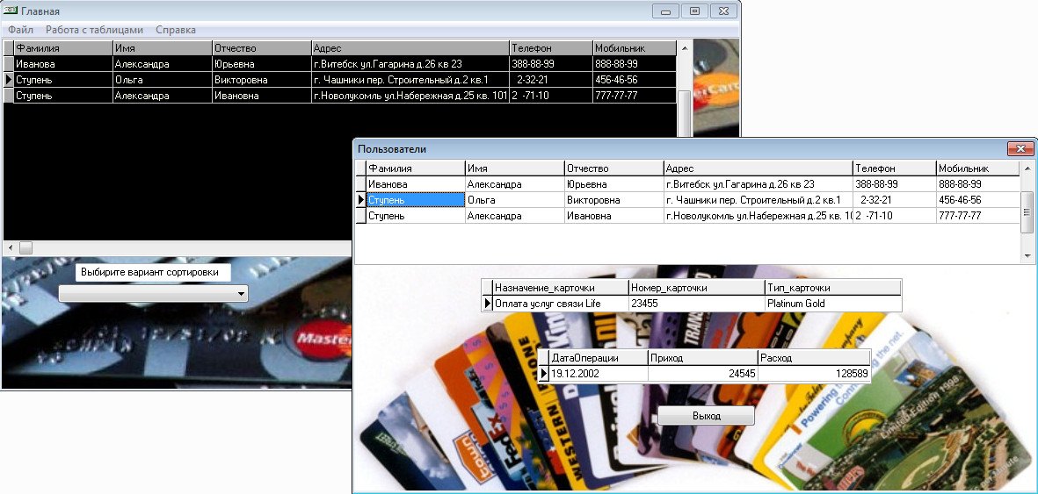
Task: Click Мобильник column header in Главная grid
Action: [635, 48]
